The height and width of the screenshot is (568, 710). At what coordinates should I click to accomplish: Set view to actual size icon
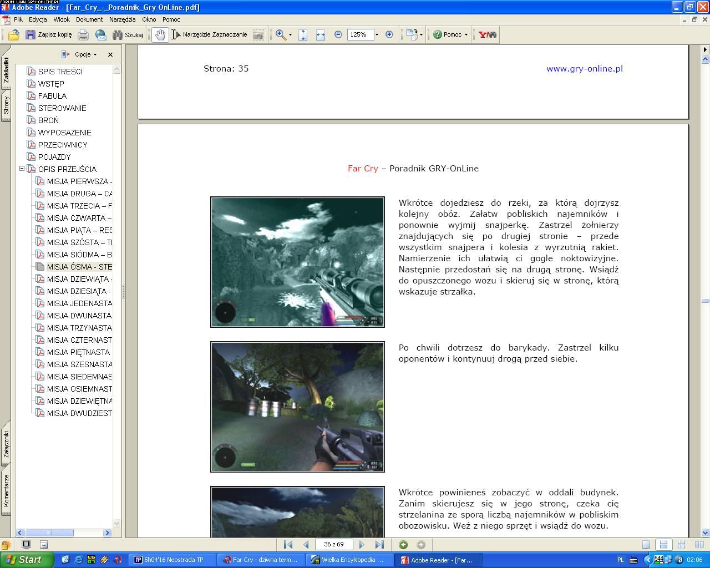click(x=303, y=34)
